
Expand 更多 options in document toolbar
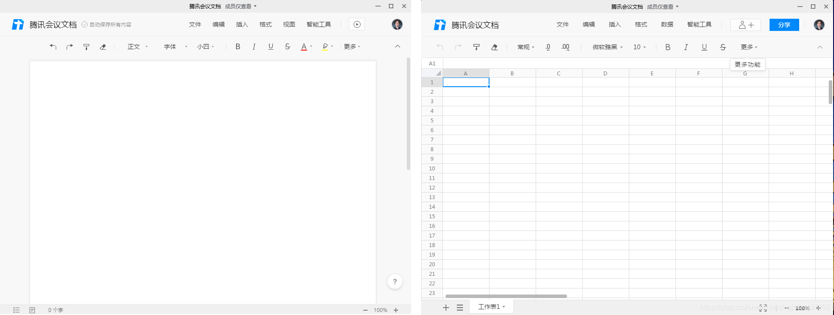coord(352,47)
